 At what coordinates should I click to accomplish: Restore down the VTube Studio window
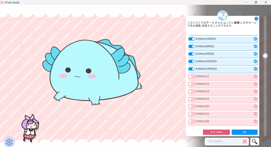(x=256, y=2)
